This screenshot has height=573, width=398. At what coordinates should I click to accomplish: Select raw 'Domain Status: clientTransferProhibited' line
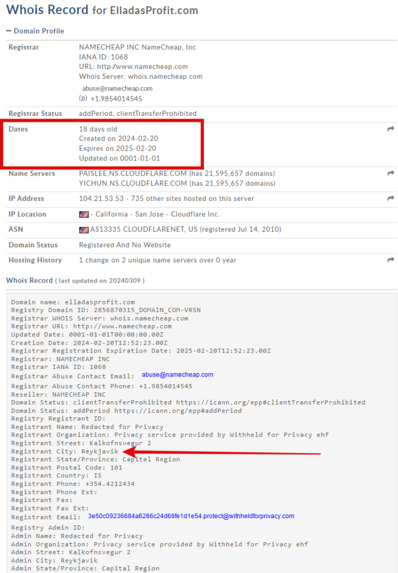point(188,402)
